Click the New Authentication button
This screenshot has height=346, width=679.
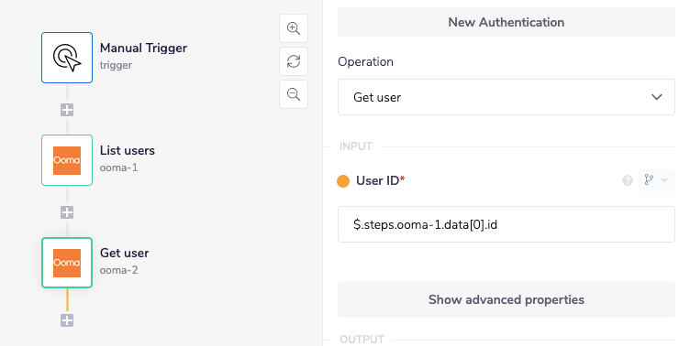(506, 22)
